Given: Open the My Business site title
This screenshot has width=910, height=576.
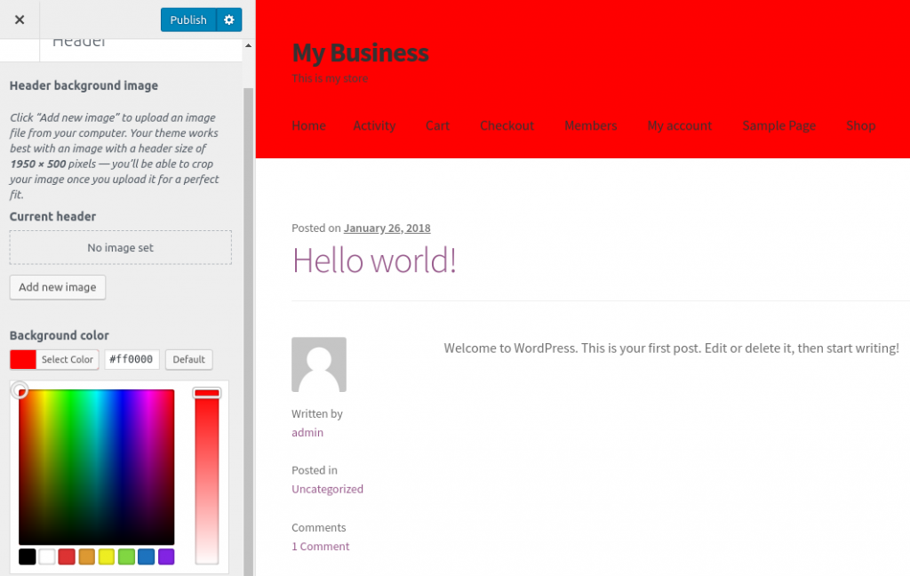Looking at the screenshot, I should [x=361, y=52].
